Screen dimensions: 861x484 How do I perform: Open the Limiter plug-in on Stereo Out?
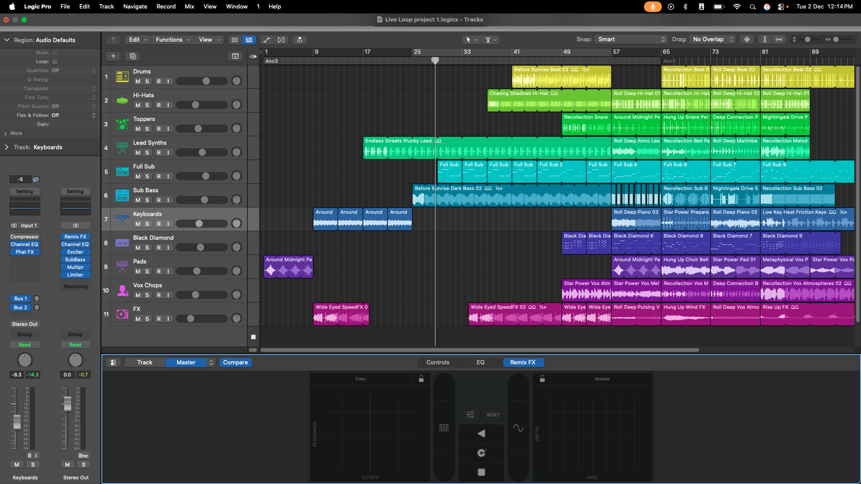pyautogui.click(x=75, y=275)
